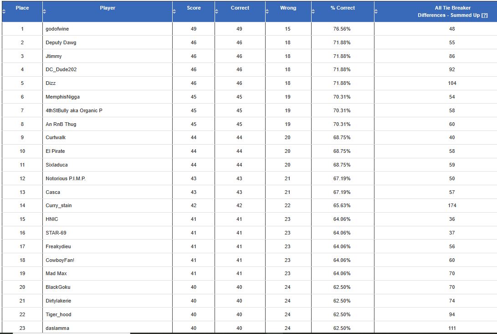The height and width of the screenshot is (334, 497).
Task: Open the [?] tie breaker help link
Action: (484, 15)
